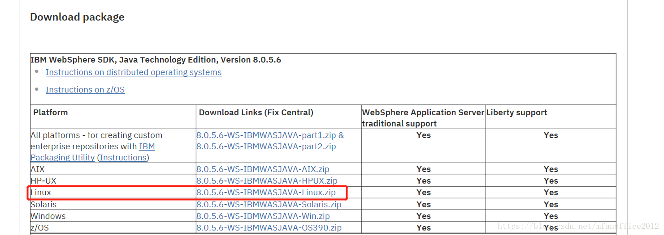Select the Download package heading

pos(77,17)
